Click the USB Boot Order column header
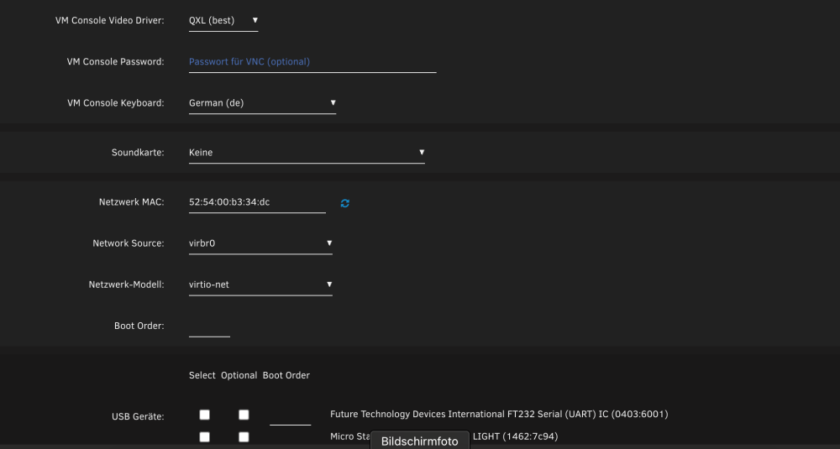 286,376
